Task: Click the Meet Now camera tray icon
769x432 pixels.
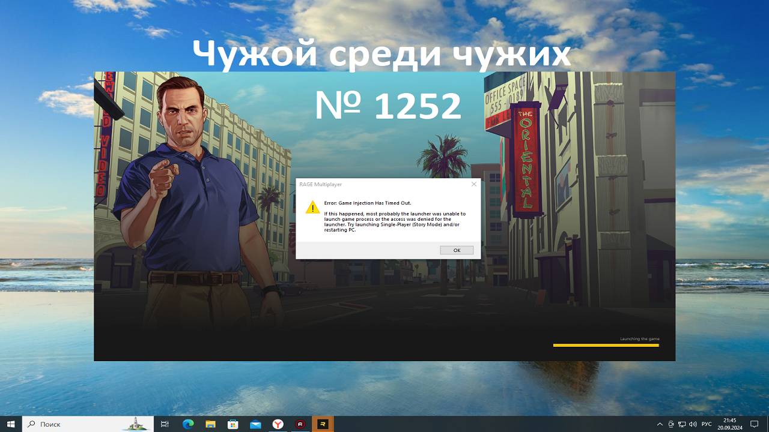Action: coord(671,424)
